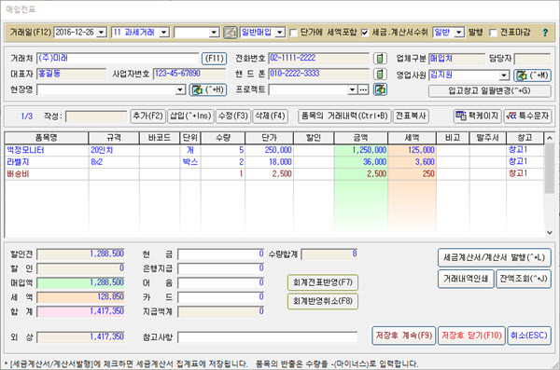The image size is (560, 370).
Task: Open the empty dropdown after 과세거래
Action: pyautogui.click(x=214, y=33)
